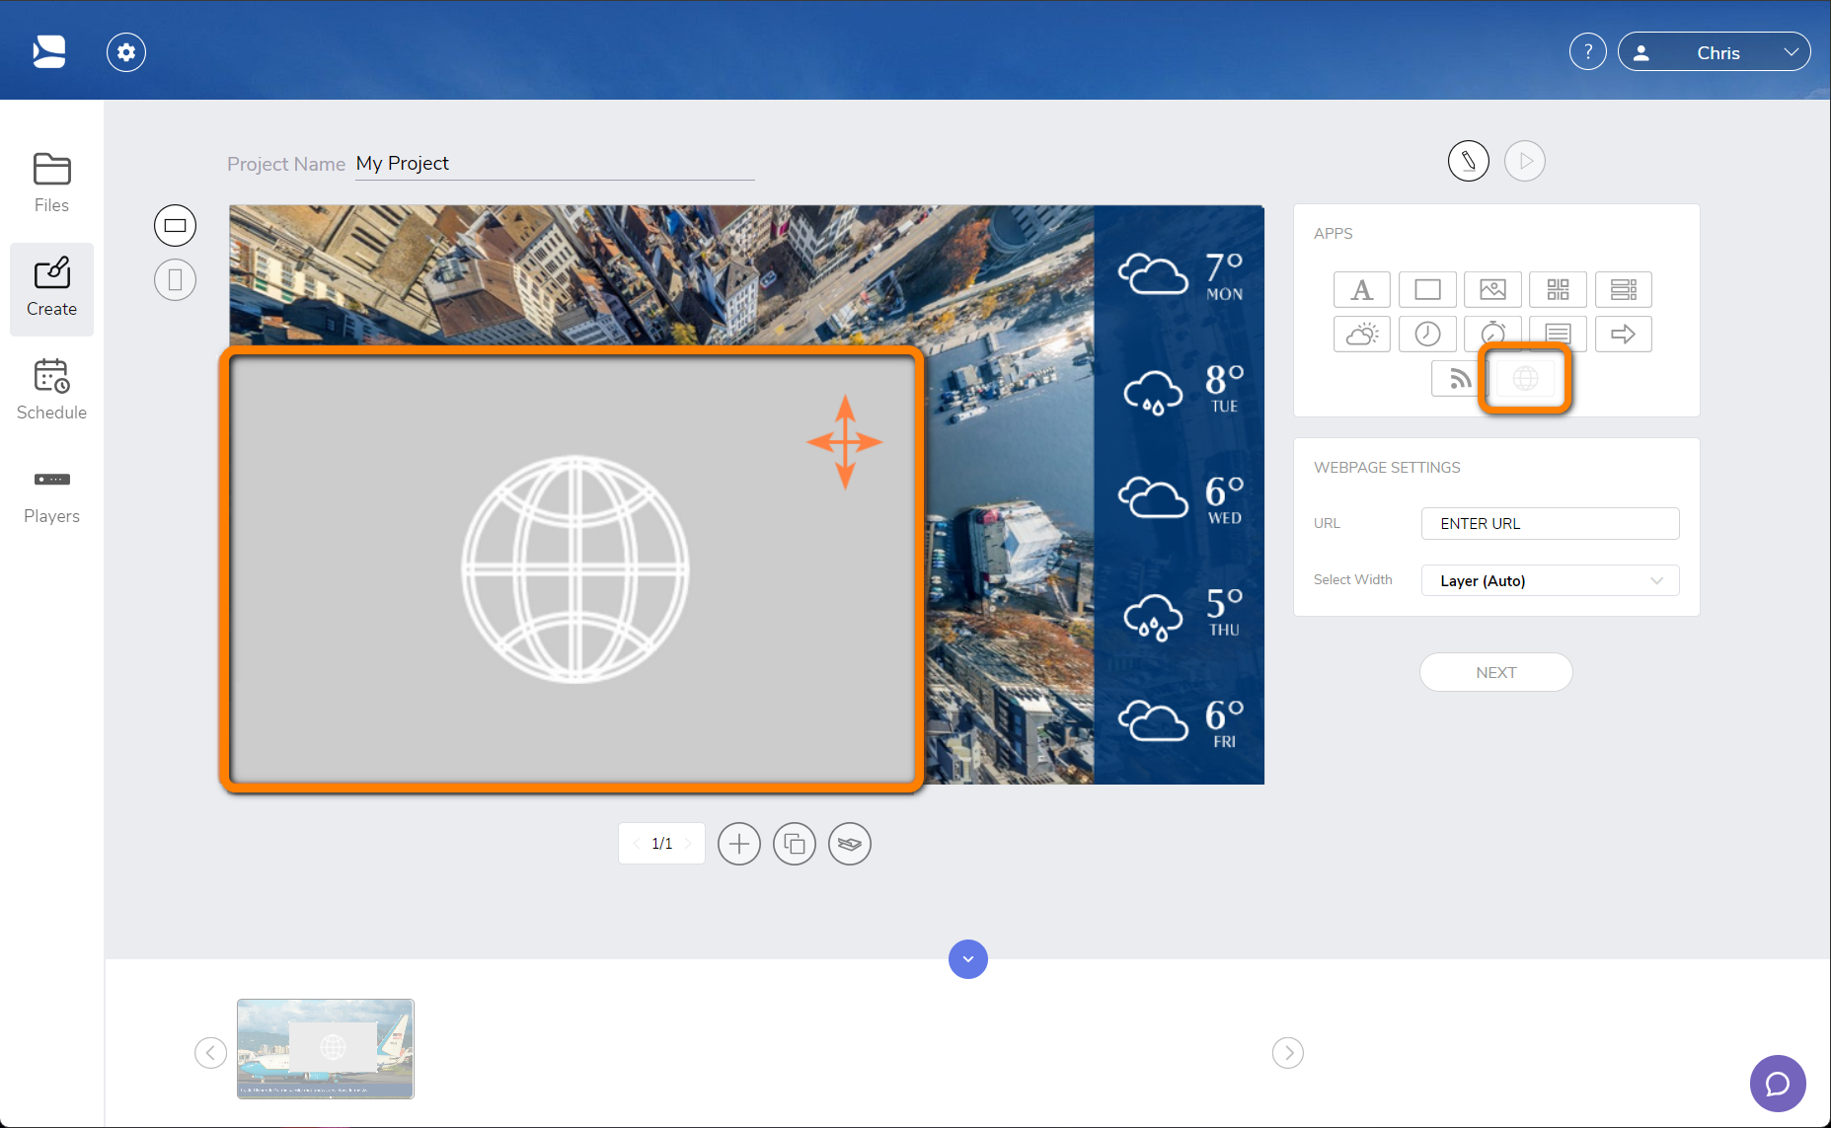Switch to portrait orientation
Screen dimensions: 1831x1128
click(x=175, y=280)
